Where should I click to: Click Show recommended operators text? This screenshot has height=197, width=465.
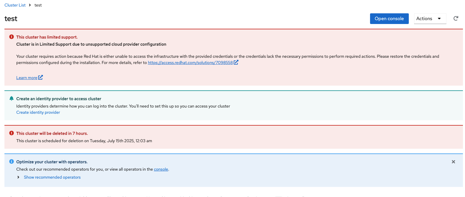click(52, 177)
